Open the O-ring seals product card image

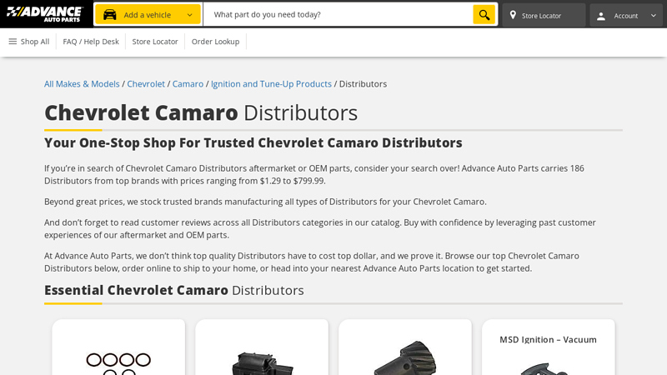tap(118, 363)
